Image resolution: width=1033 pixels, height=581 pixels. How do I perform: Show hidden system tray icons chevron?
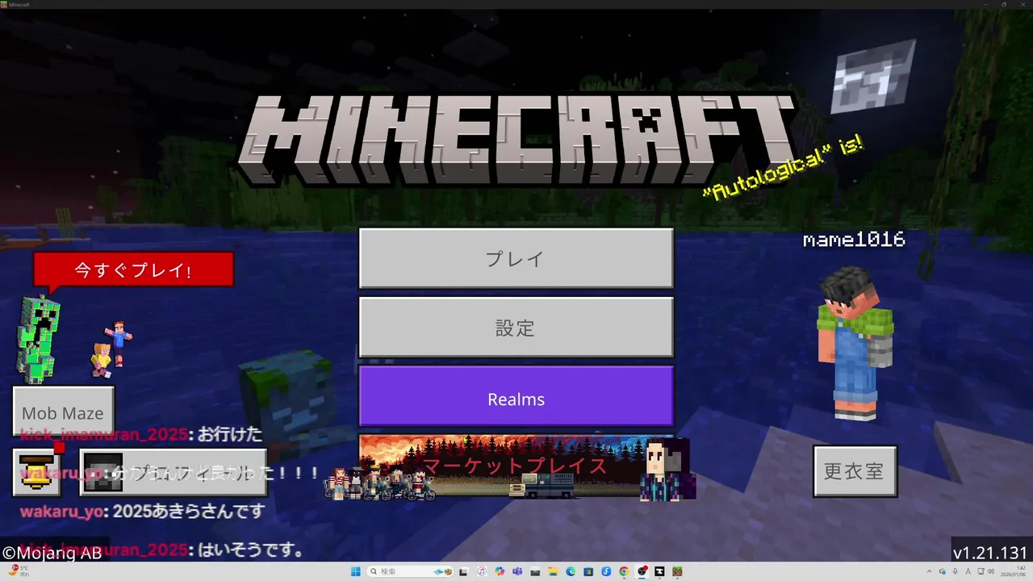click(x=930, y=571)
